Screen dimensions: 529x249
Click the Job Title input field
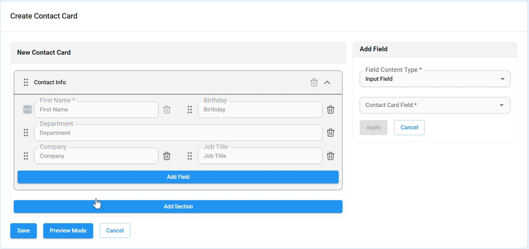[260, 156]
